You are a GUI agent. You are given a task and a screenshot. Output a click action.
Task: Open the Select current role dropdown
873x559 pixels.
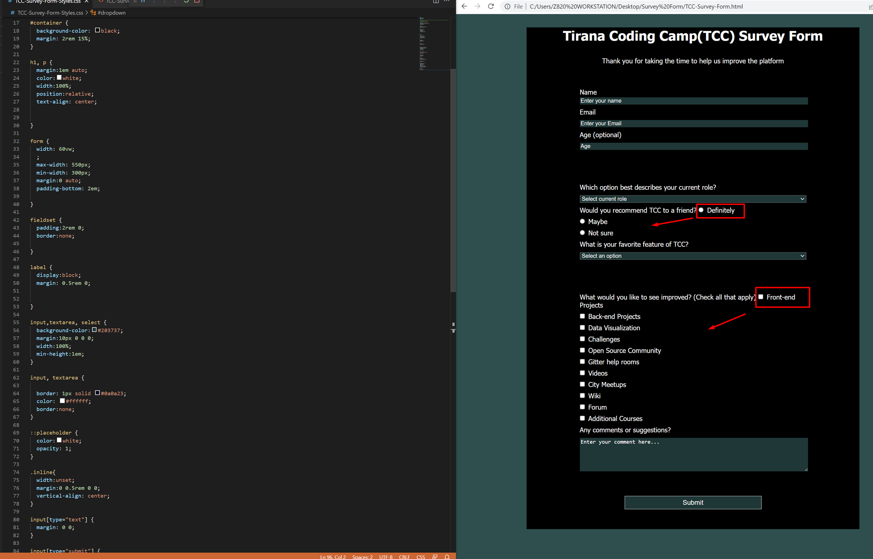pos(693,199)
